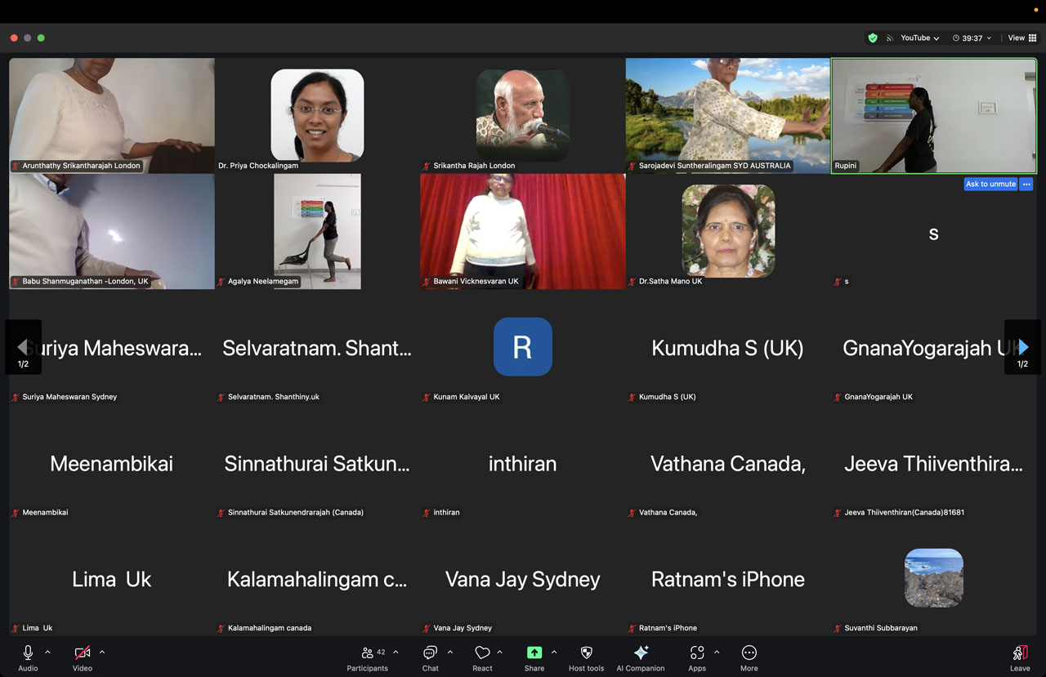The image size is (1046, 677).
Task: Open the Participants panel
Action: click(x=368, y=658)
